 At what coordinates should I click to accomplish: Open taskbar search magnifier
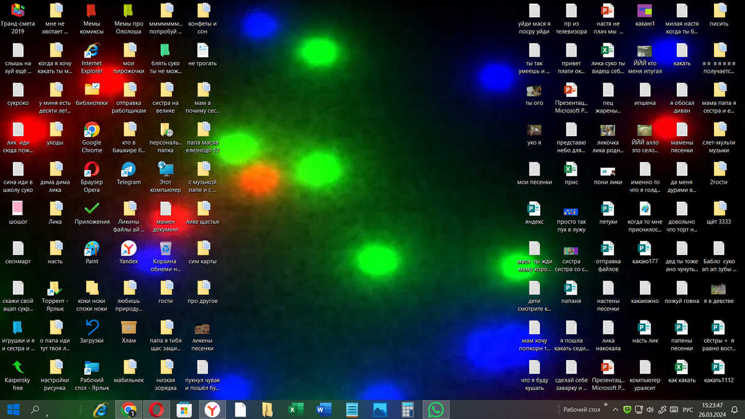[x=35, y=410]
